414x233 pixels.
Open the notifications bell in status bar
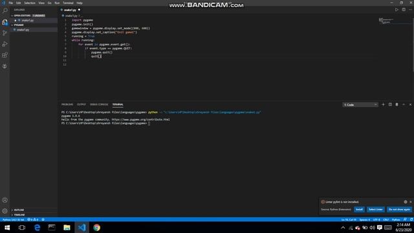coord(411,219)
